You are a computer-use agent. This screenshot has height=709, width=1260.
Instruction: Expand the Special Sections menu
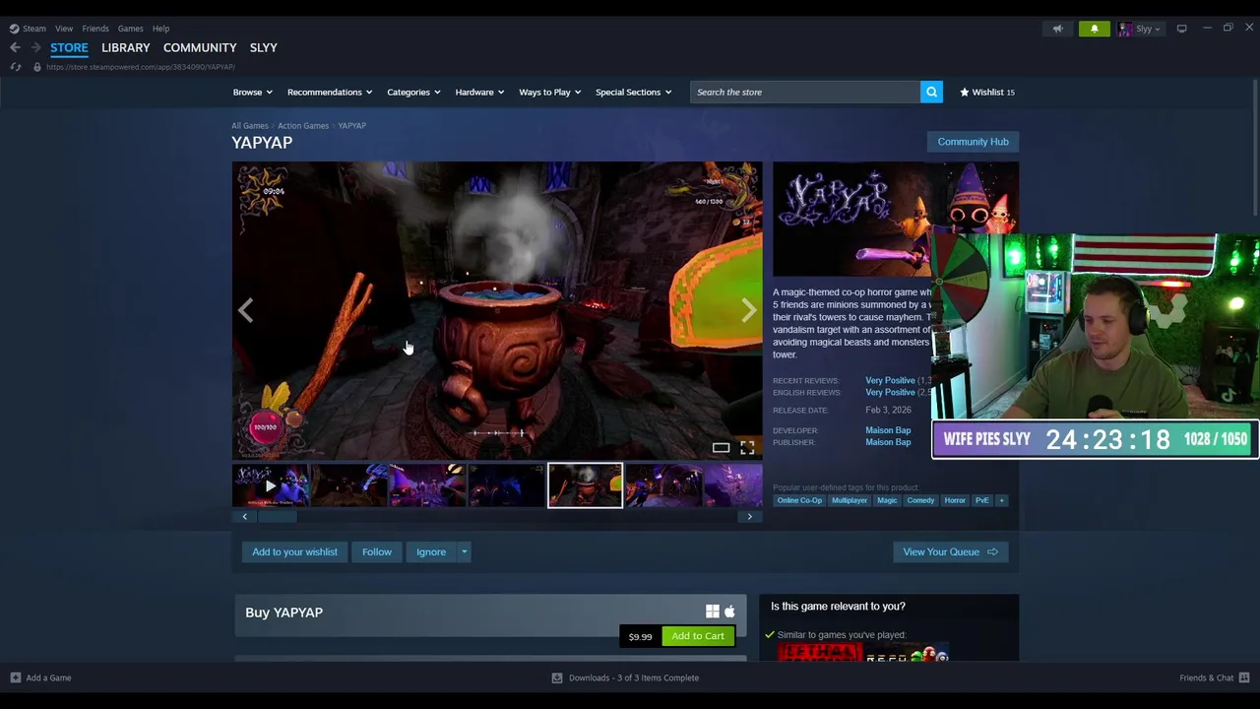point(633,92)
